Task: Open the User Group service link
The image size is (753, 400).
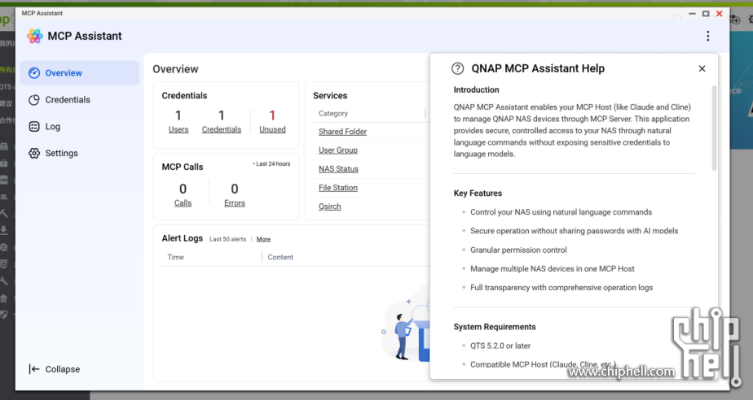Action: [x=338, y=150]
